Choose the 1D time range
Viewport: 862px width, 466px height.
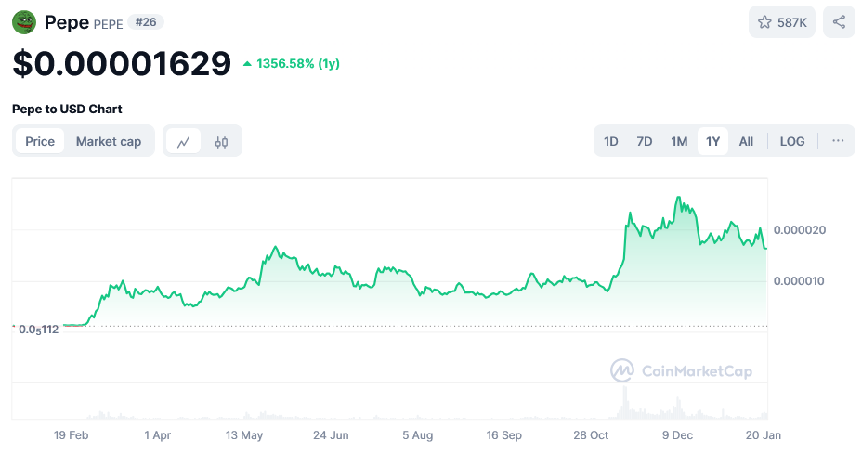coord(611,141)
